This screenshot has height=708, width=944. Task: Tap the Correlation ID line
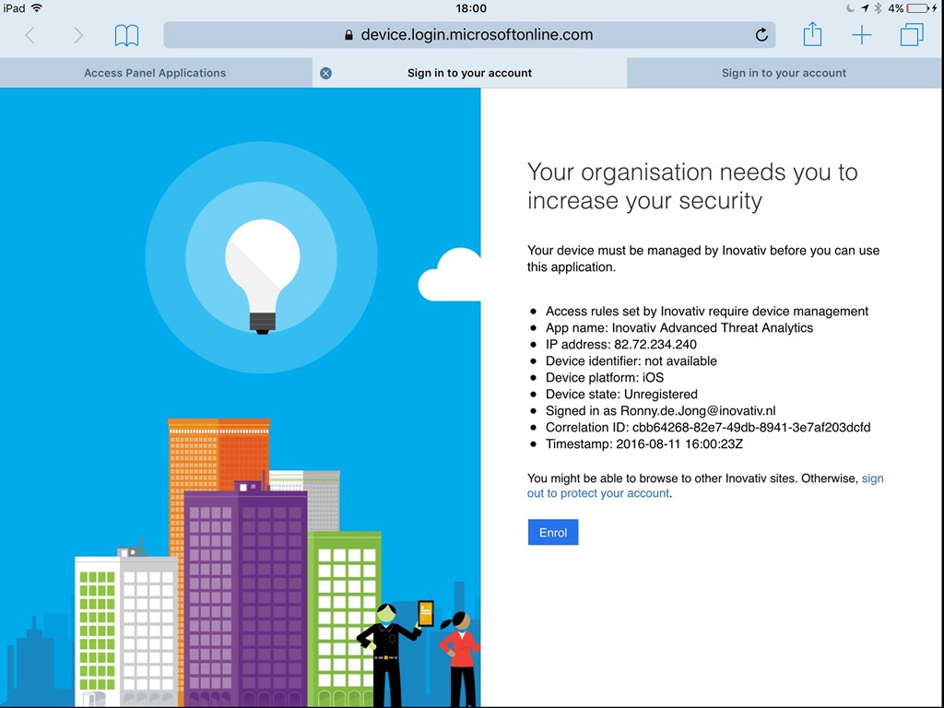coord(708,428)
